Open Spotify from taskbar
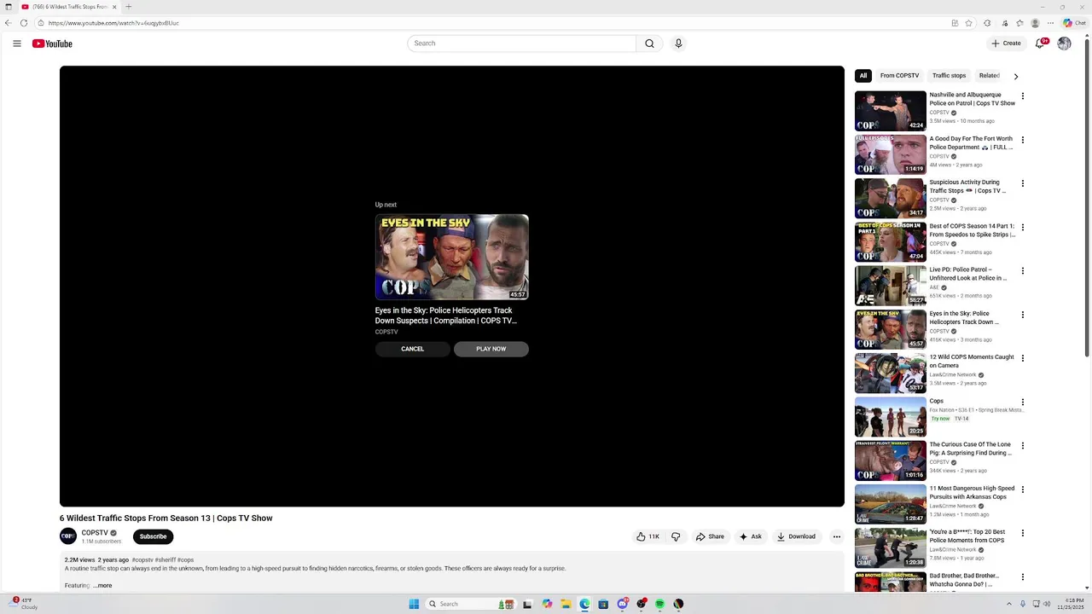 point(659,604)
